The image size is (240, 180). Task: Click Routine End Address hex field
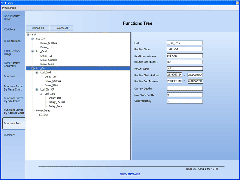(195, 81)
